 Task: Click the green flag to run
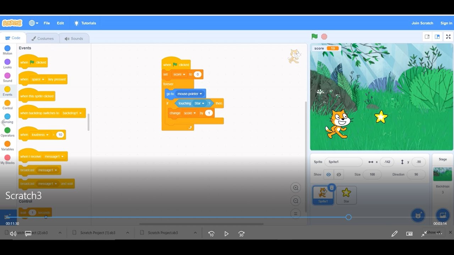click(314, 36)
